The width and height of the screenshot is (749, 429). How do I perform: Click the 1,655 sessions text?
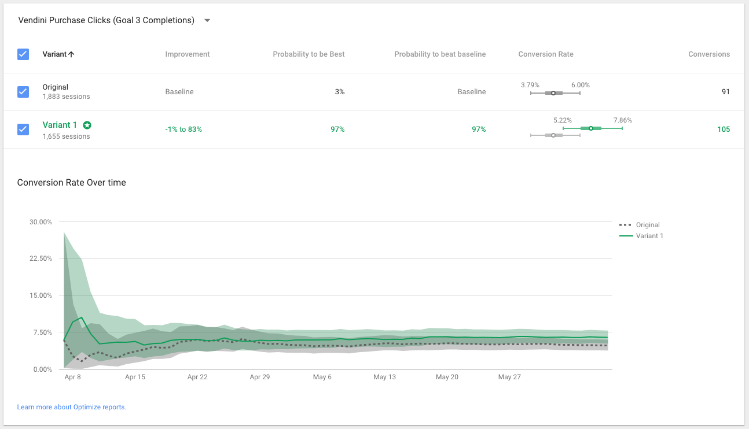point(66,136)
